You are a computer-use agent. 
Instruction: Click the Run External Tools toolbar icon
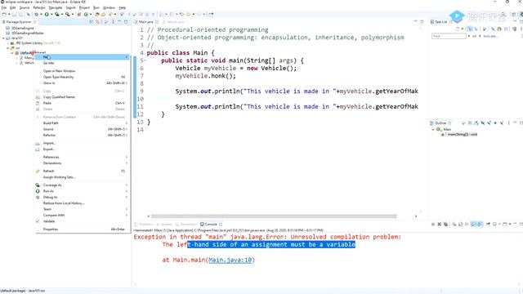[x=67, y=15]
